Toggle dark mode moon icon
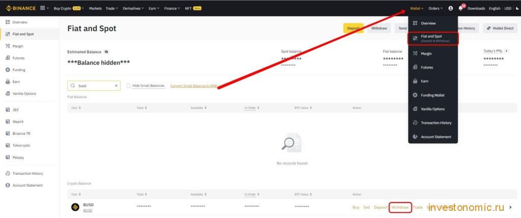This screenshot has height=218, width=521. click(x=516, y=8)
